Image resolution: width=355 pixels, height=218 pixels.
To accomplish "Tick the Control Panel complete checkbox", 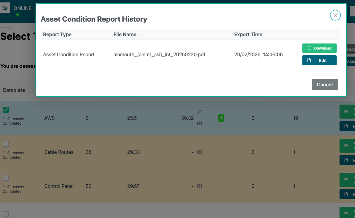I will 6,178.
